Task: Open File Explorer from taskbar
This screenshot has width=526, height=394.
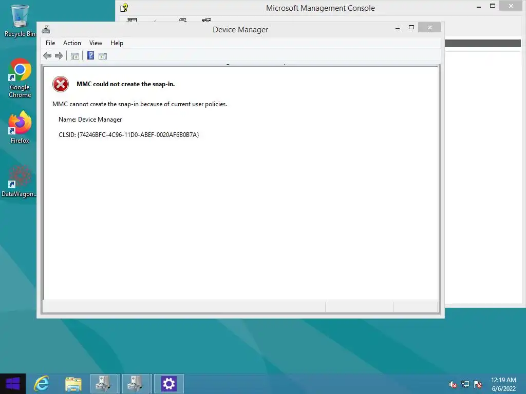Action: [x=73, y=384]
